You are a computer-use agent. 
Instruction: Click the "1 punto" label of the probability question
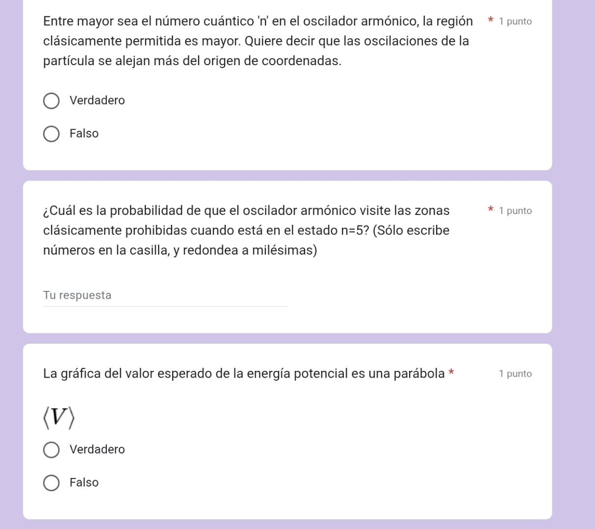click(x=515, y=211)
